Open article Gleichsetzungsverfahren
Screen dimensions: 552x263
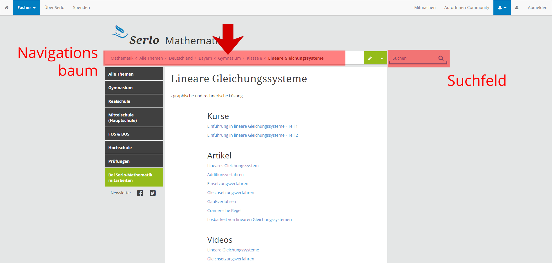[x=231, y=193]
